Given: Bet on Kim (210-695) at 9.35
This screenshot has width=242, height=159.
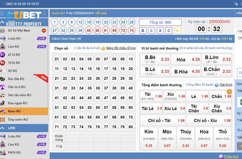Looking at the screenshot, I should (x=149, y=138).
